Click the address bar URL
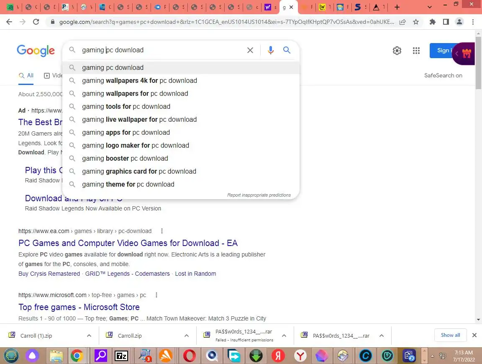 (x=226, y=22)
